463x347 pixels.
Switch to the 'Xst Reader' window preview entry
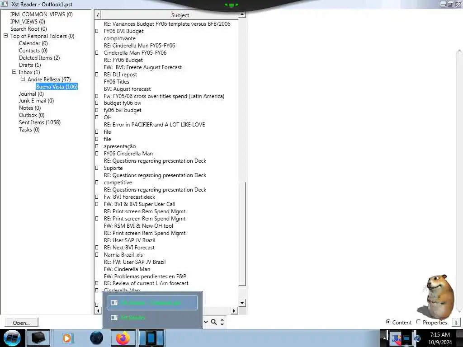(x=152, y=318)
